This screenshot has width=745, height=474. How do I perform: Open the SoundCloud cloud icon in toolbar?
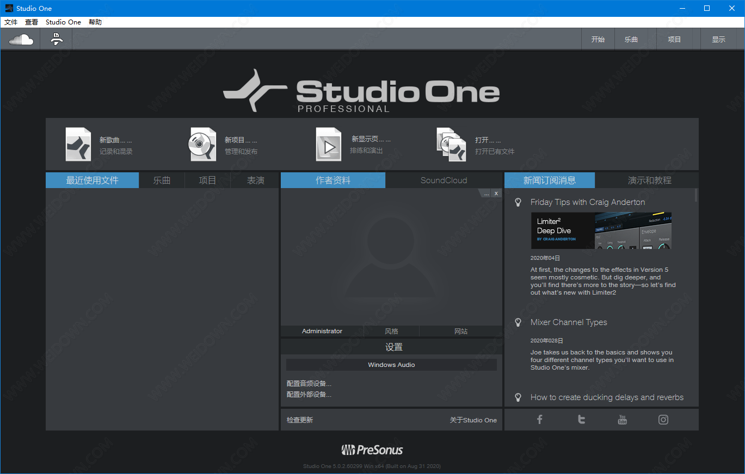click(x=21, y=39)
